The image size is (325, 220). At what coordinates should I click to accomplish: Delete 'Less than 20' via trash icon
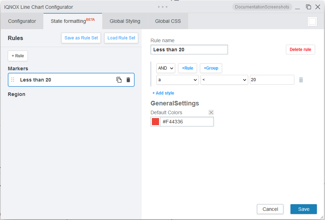point(128,80)
